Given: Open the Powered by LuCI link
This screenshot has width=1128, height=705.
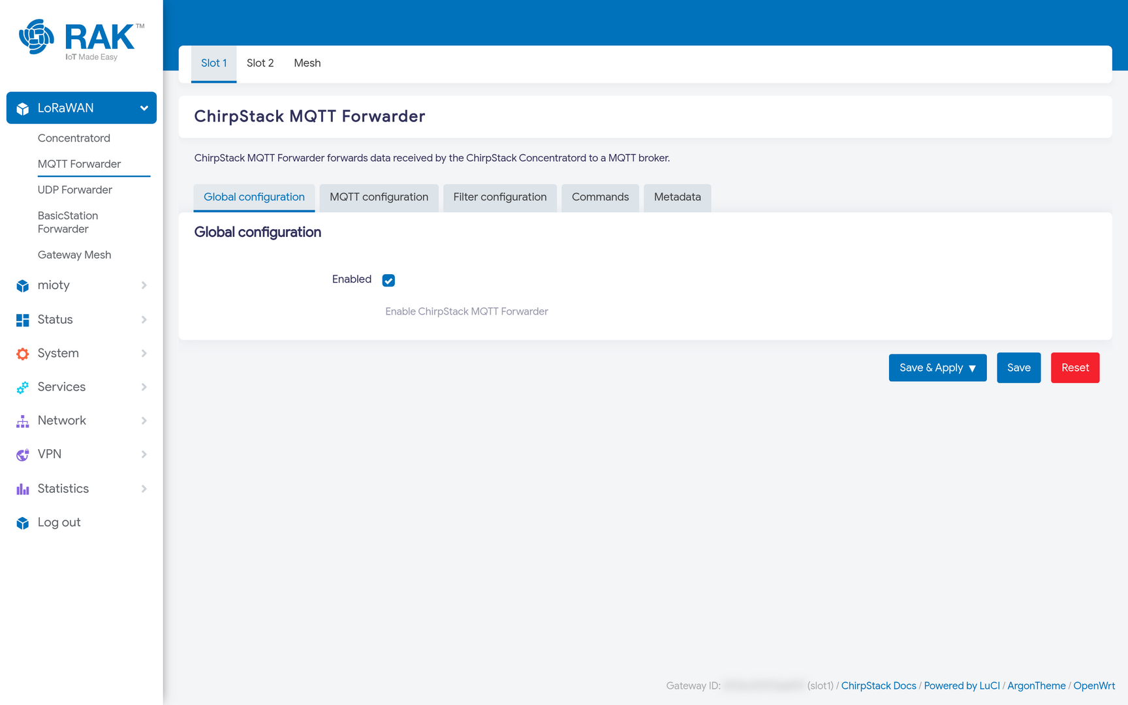Looking at the screenshot, I should pos(962,685).
